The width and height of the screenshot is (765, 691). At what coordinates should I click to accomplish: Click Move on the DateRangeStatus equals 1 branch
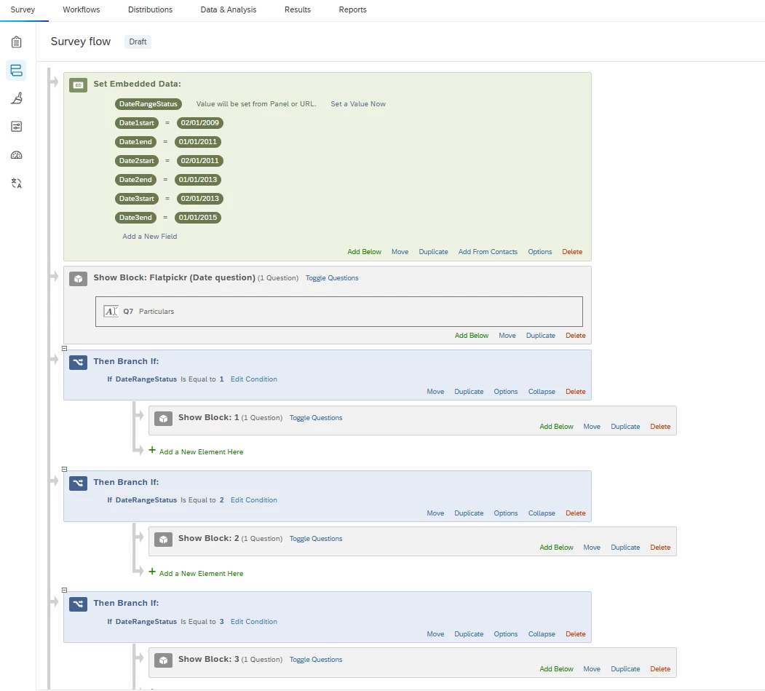pyautogui.click(x=435, y=392)
